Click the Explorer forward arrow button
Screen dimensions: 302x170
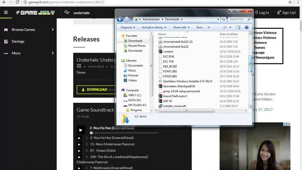pyautogui.click(x=126, y=19)
